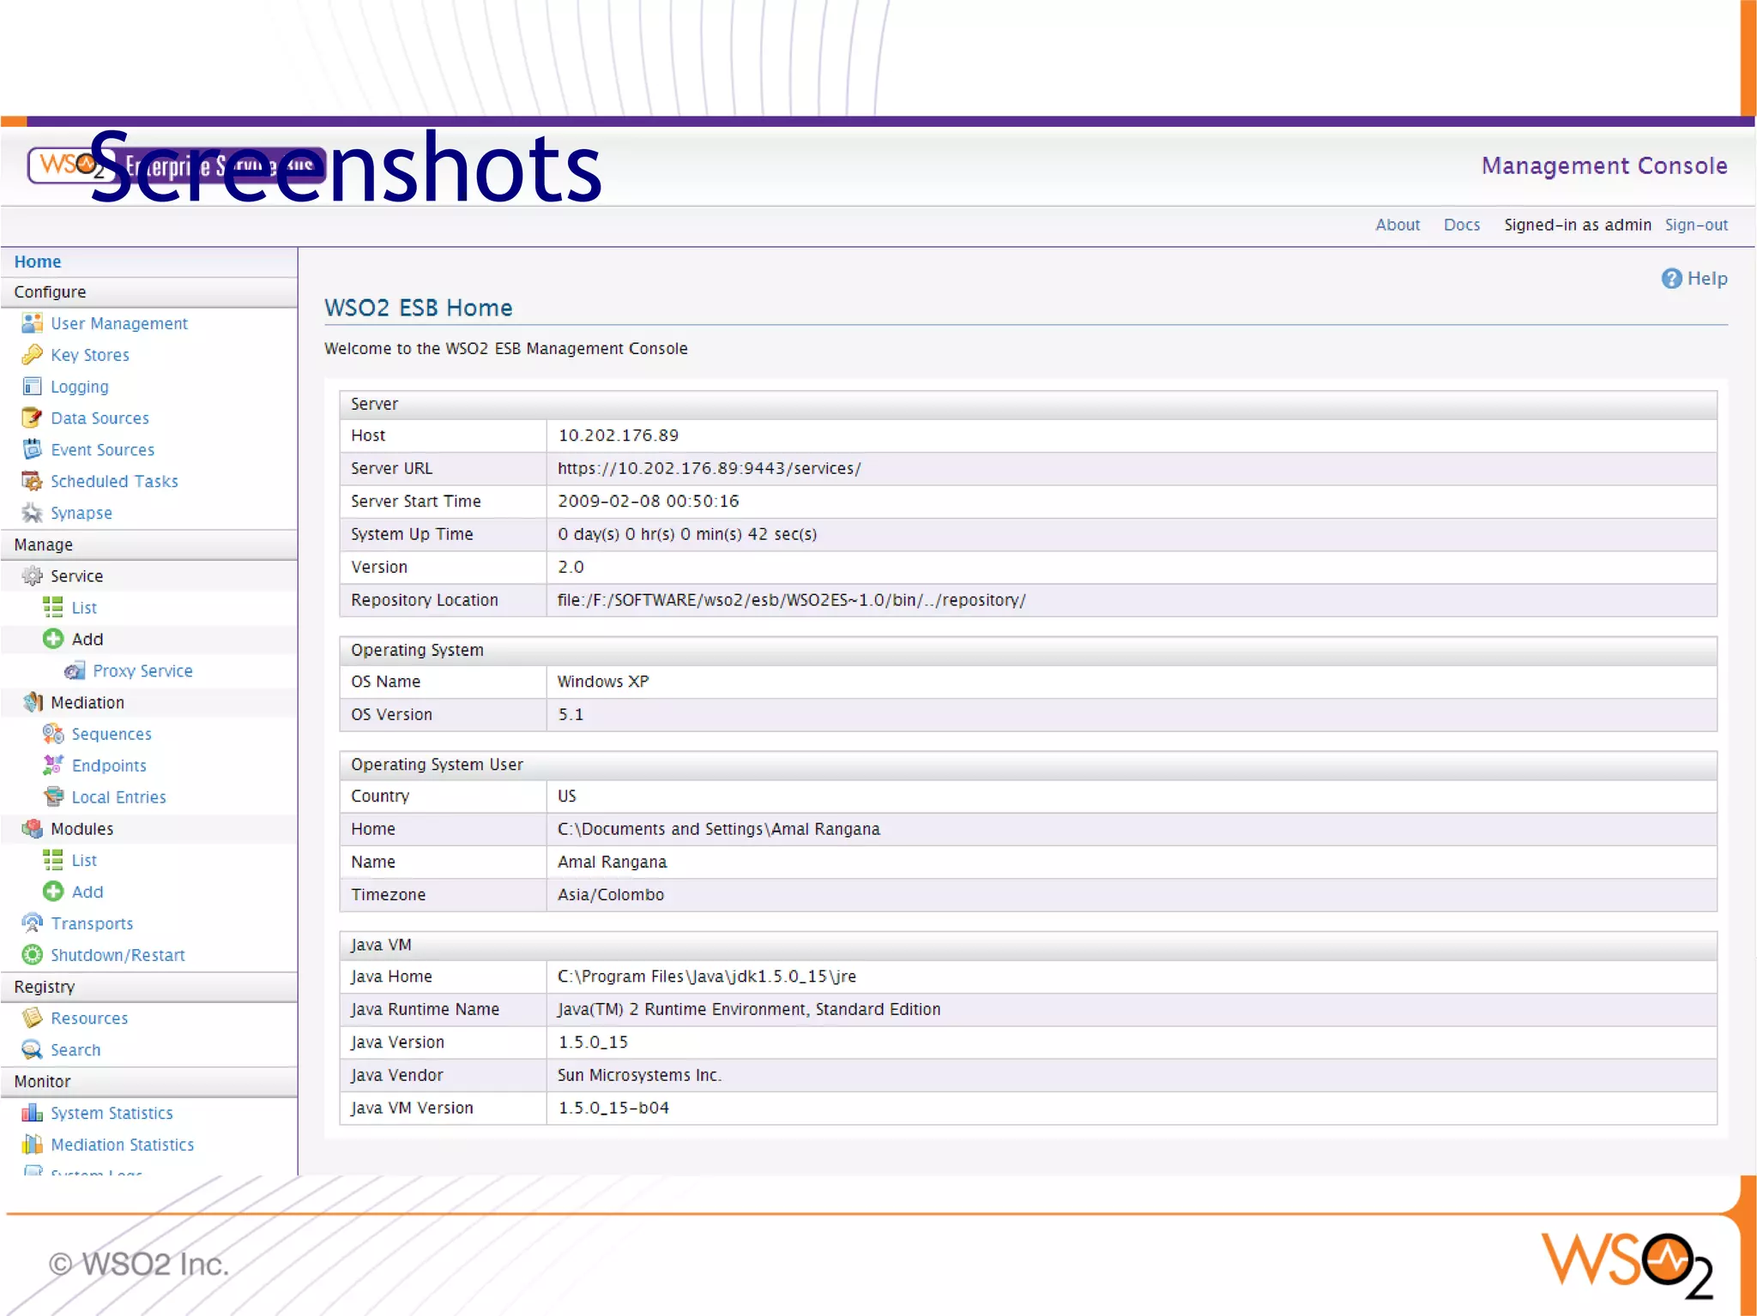The height and width of the screenshot is (1316, 1757).
Task: Click the Repository Location path value
Action: 792,600
